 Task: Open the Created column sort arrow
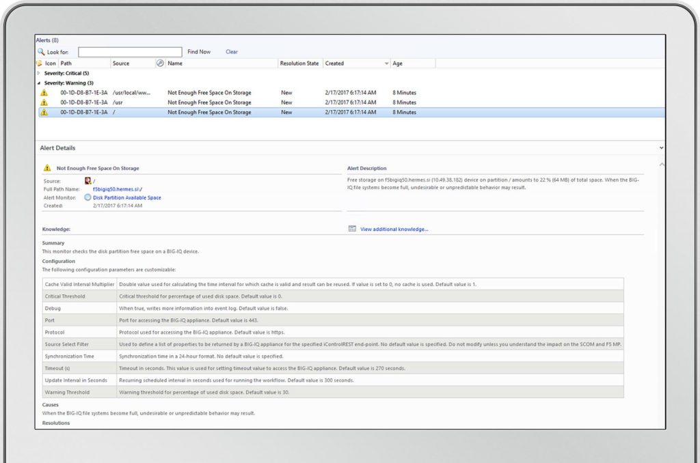[387, 64]
